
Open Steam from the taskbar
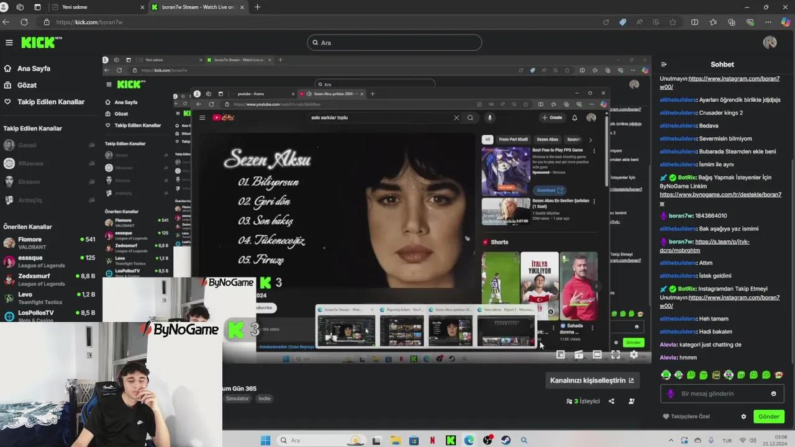[506, 440]
